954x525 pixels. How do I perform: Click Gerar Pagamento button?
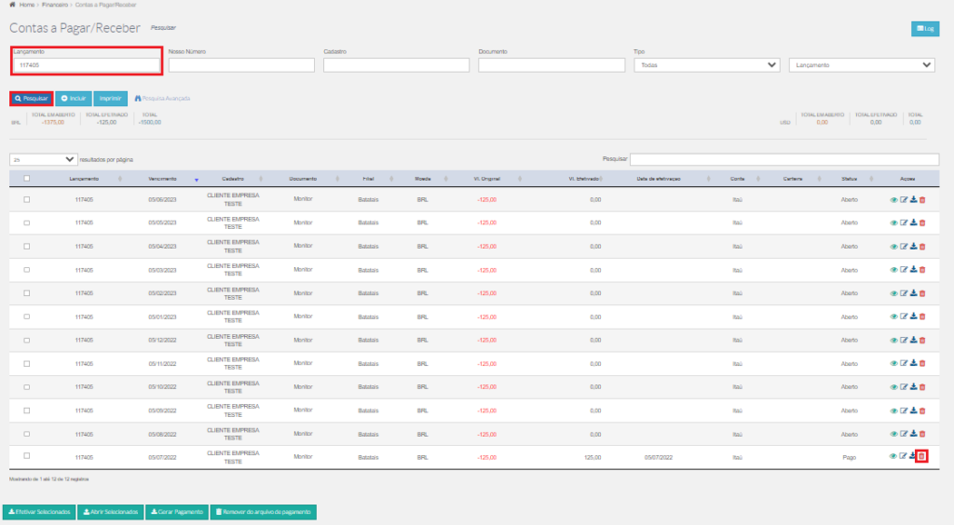point(177,512)
